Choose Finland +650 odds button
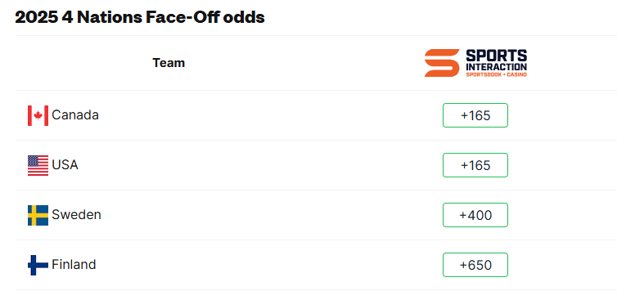 475,265
